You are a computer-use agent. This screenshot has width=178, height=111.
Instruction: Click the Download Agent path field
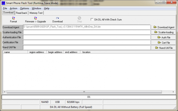pyautogui.click(x=87, y=27)
